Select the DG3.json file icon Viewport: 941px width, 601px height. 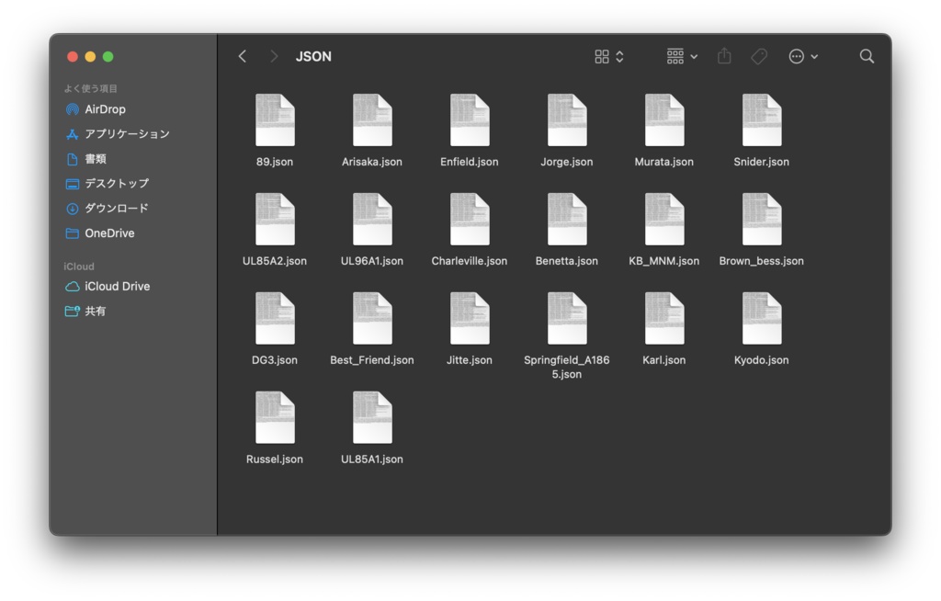[x=275, y=318]
